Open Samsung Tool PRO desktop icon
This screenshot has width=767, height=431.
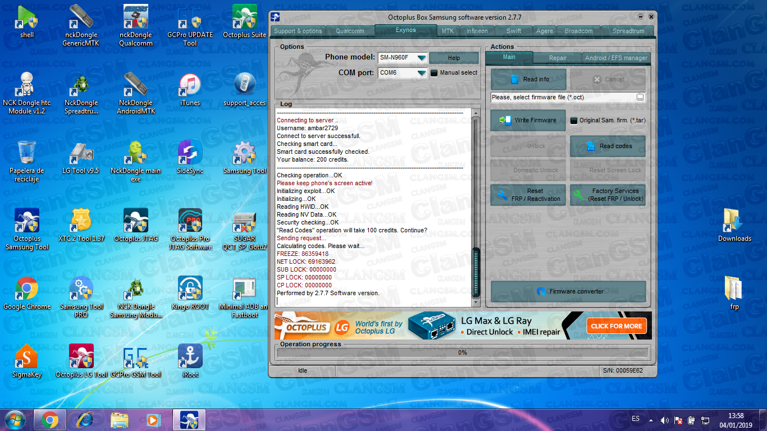coord(81,297)
